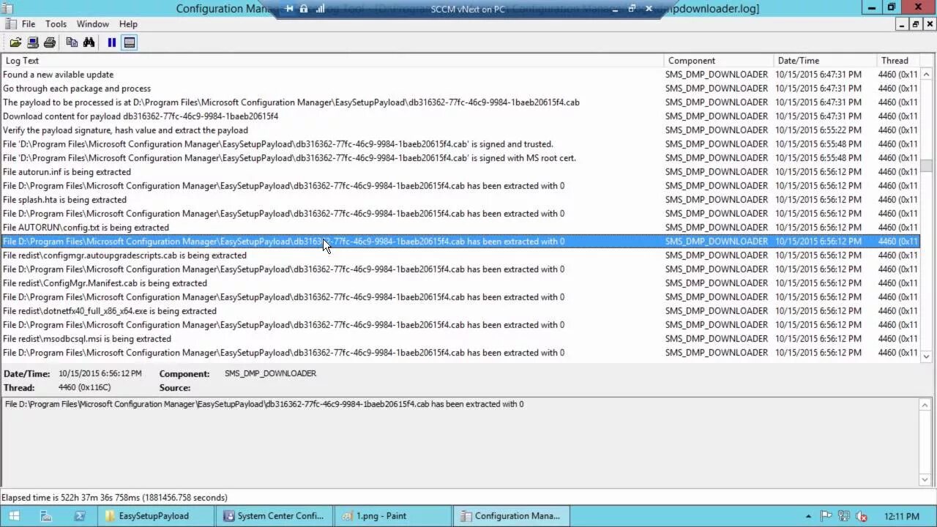
Task: Toggle the Show/Hide Info Pane icon
Action: pos(130,42)
